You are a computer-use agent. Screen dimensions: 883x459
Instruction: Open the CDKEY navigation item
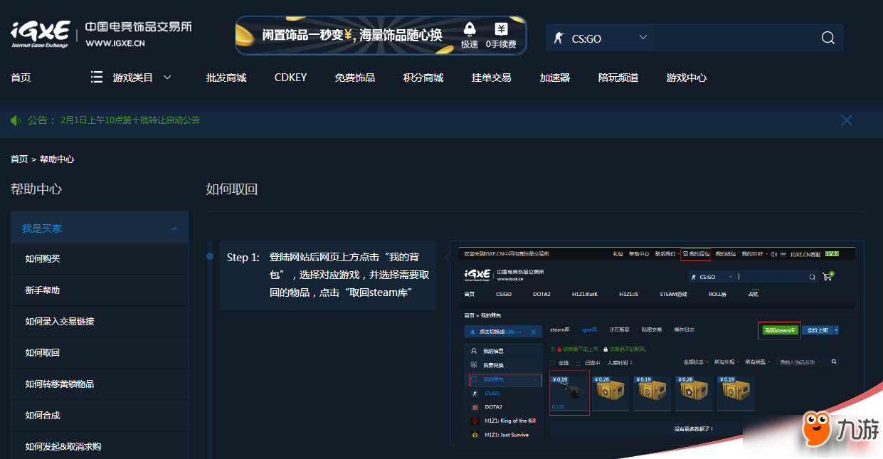(290, 78)
